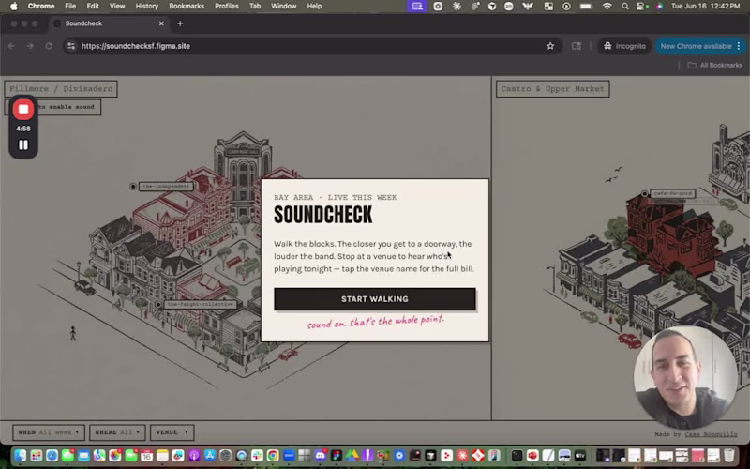The height and width of the screenshot is (469, 750).
Task: Open the Tab menu
Action: click(255, 7)
